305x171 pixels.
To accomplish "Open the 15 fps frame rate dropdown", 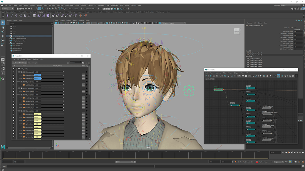I will [279, 162].
